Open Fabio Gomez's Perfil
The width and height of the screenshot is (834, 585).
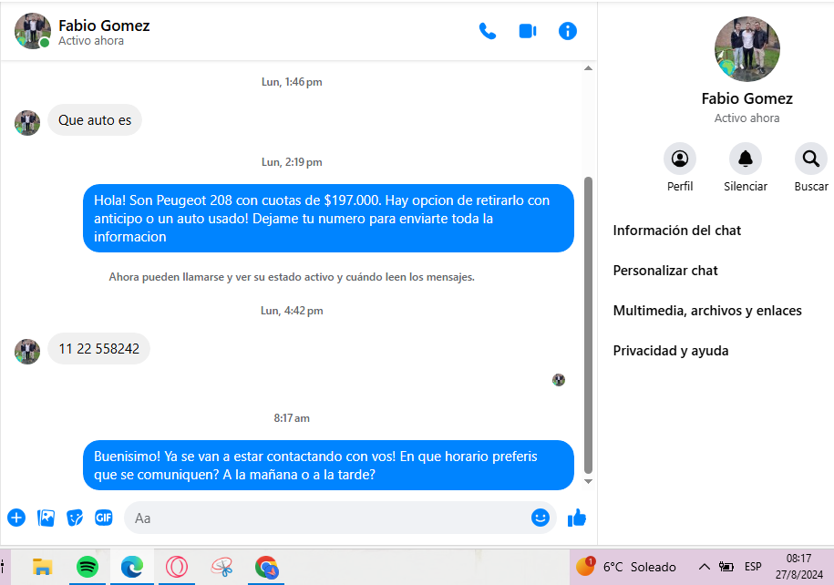[x=680, y=159]
